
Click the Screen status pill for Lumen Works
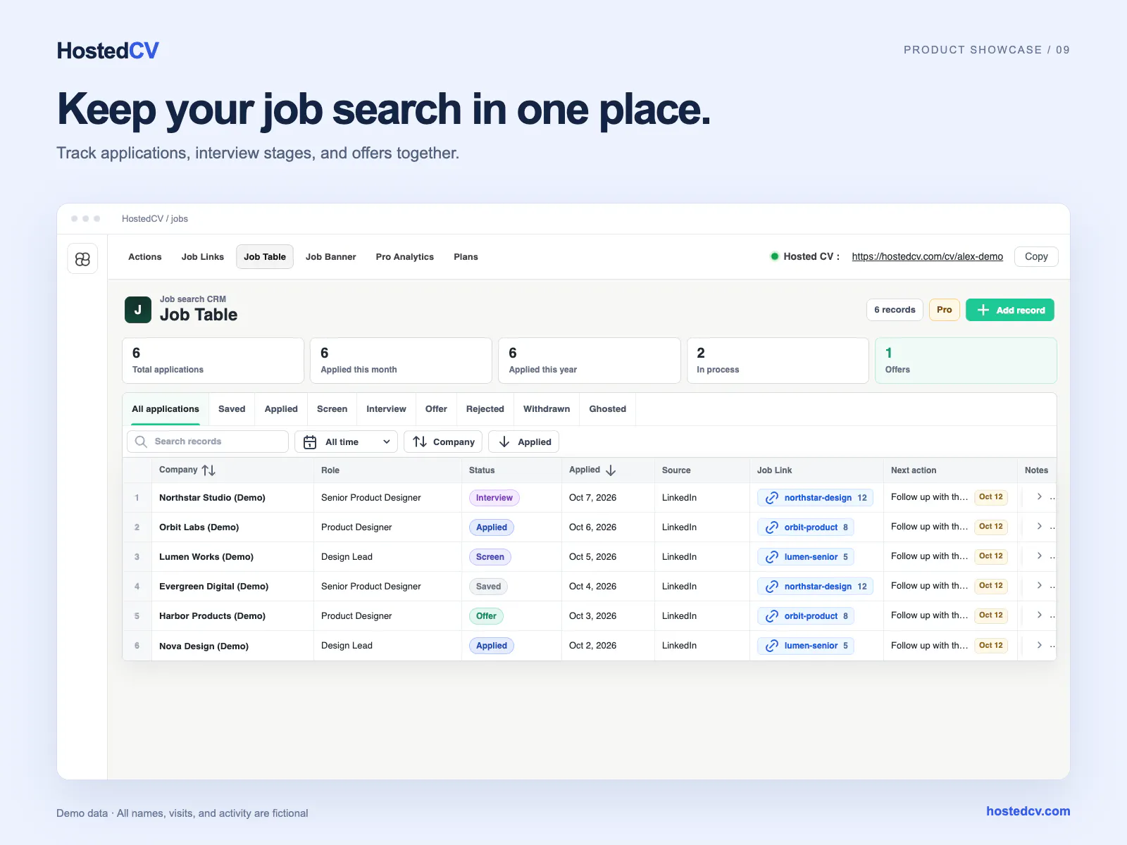490,557
